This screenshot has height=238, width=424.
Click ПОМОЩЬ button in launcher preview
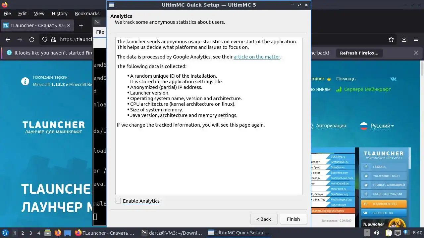[x=384, y=167]
